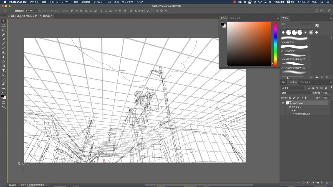Select the Eraser tool
The height and width of the screenshot is (187, 333).
coord(4,52)
